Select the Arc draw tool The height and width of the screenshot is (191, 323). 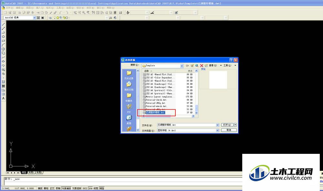pyautogui.click(x=3, y=45)
